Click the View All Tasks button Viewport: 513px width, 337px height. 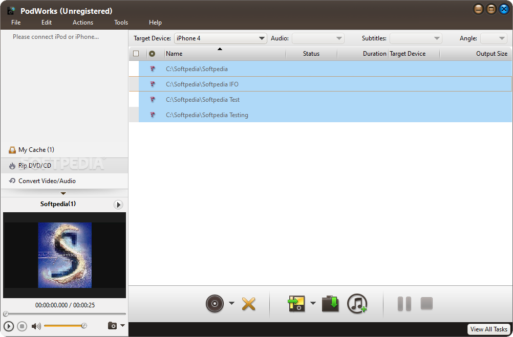[x=489, y=329]
